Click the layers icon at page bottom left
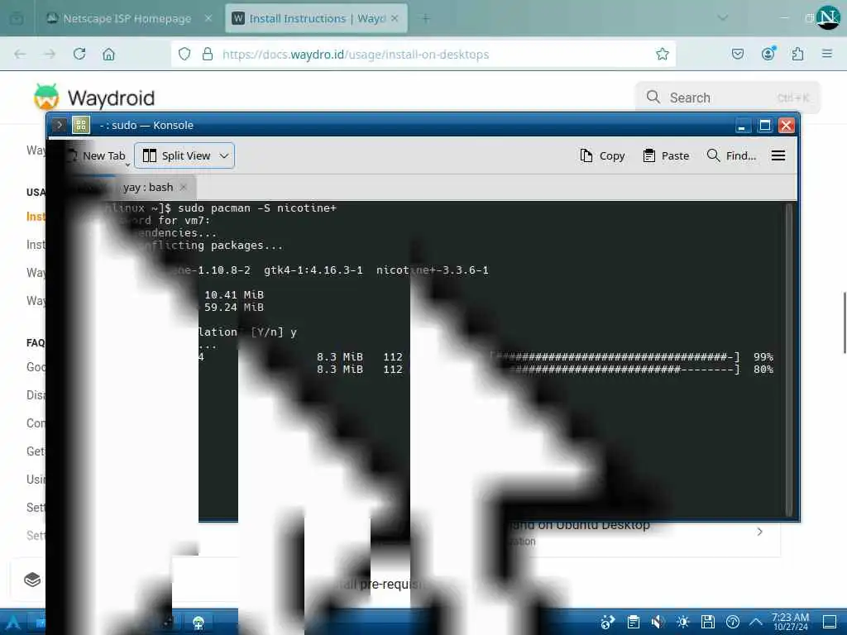 click(x=32, y=580)
